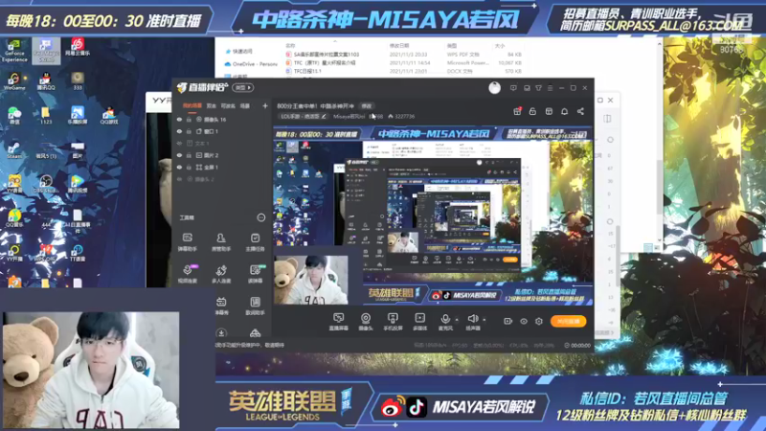Add a 手机投屏 phone mirroring source
The image size is (766, 431).
[x=393, y=322]
